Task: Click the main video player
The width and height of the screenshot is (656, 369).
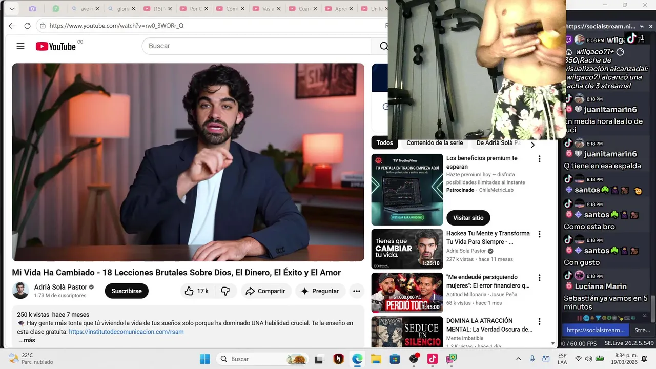Action: 188,162
